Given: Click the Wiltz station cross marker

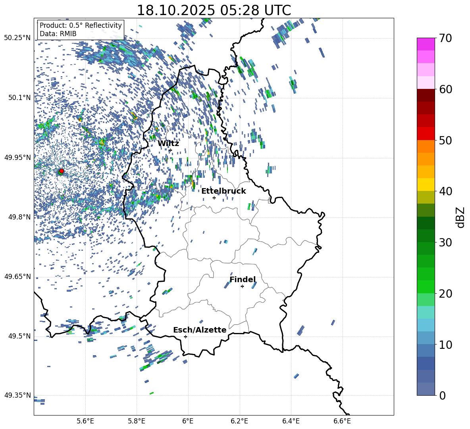Looking at the screenshot, I should pos(170,150).
